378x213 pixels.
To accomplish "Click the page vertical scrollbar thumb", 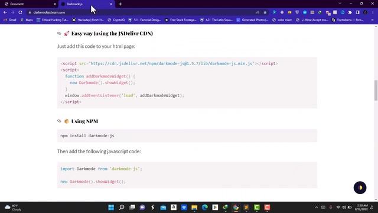I will 376,90.
